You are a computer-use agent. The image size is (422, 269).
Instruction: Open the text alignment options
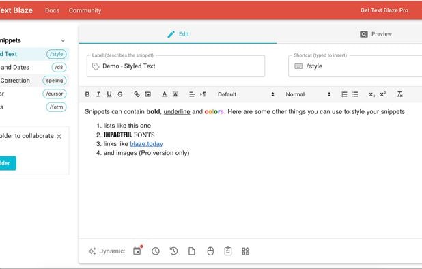(x=192, y=94)
